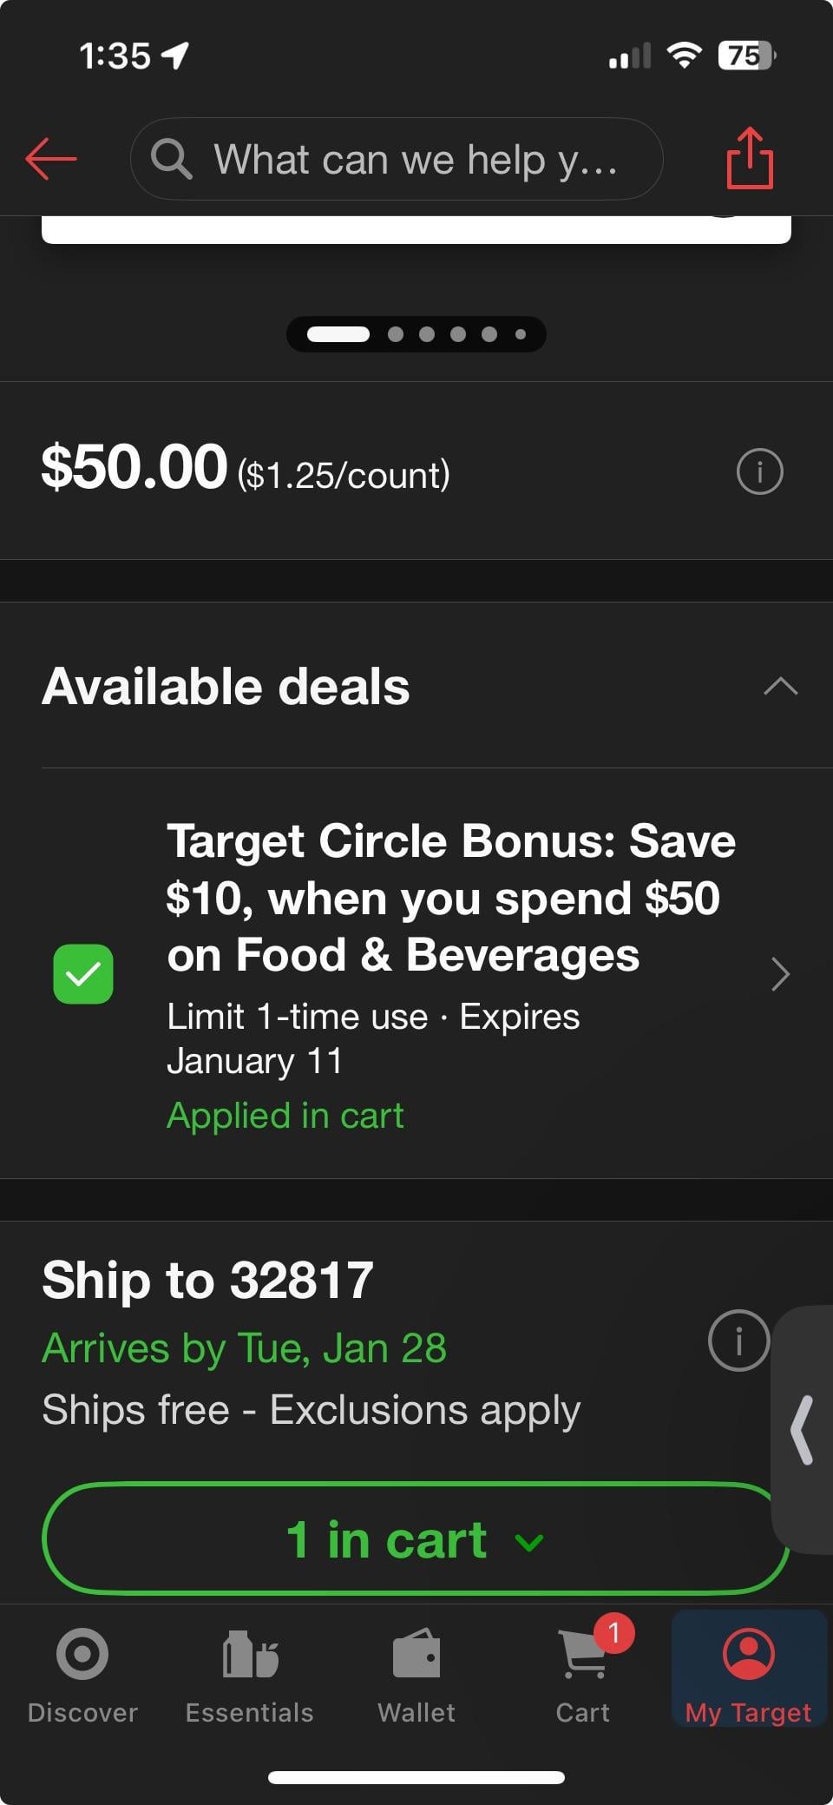833x1805 pixels.
Task: Open price info icon beside $50.00
Action: 759,472
